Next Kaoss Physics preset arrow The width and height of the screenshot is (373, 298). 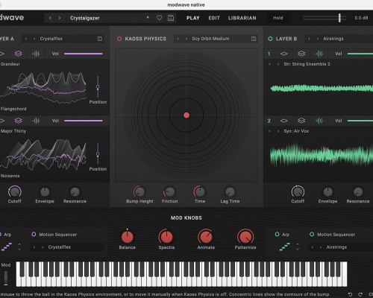click(x=186, y=39)
